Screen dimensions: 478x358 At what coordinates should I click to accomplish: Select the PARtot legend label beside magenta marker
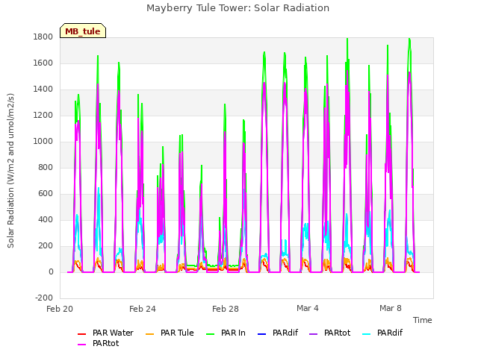click(105, 343)
